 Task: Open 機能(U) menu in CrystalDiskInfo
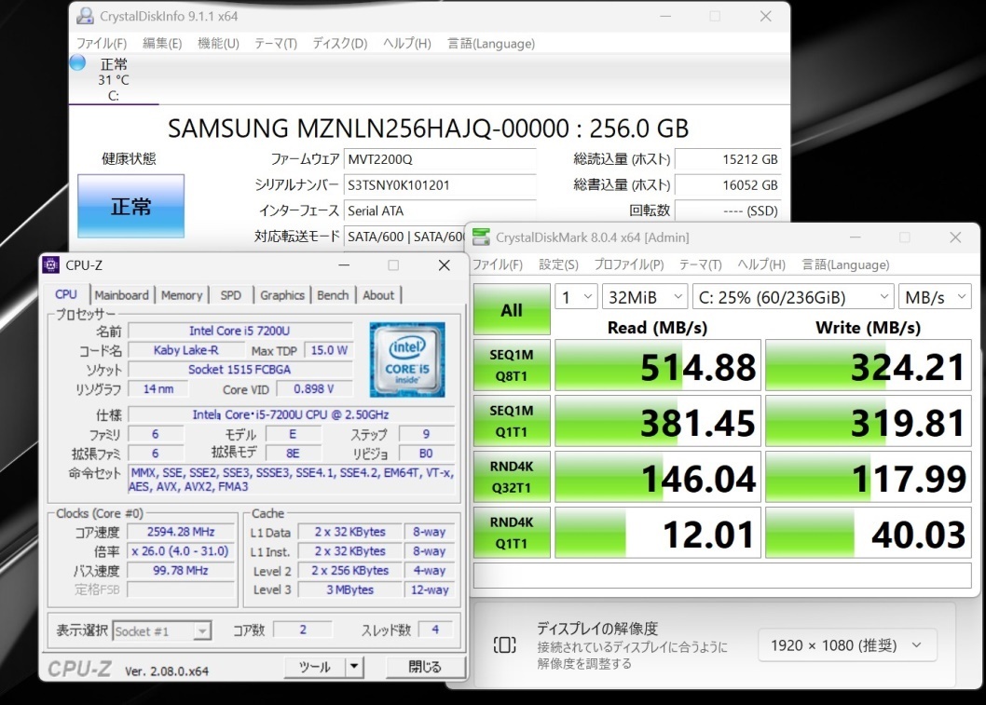pos(218,44)
